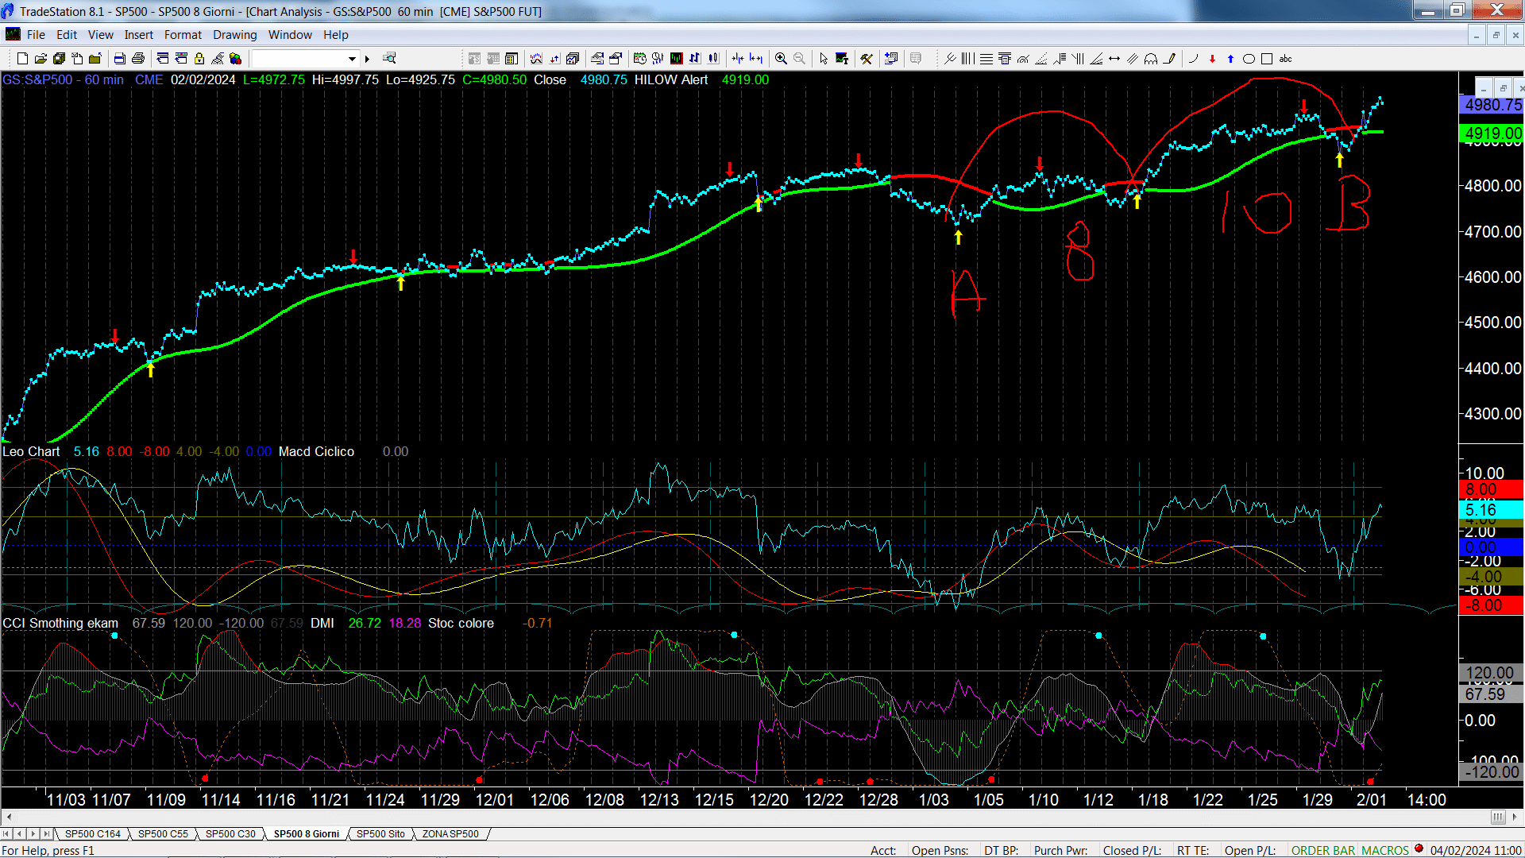Viewport: 1525px width, 858px height.
Task: Switch to the SP500 C55 tab
Action: point(163,834)
